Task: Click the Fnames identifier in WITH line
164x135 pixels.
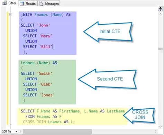Action: click(41, 15)
